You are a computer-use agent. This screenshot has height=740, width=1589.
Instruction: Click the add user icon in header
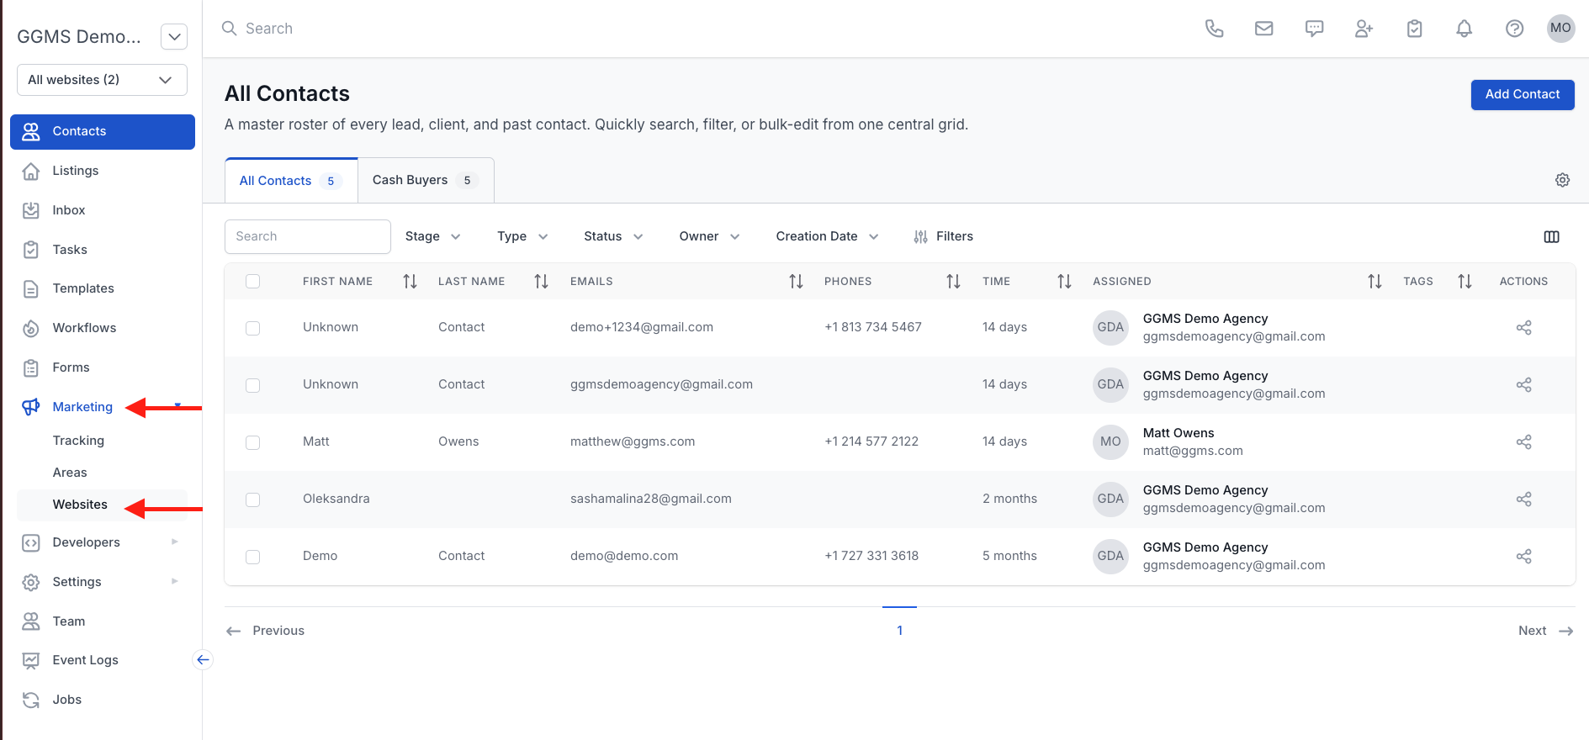coord(1364,29)
